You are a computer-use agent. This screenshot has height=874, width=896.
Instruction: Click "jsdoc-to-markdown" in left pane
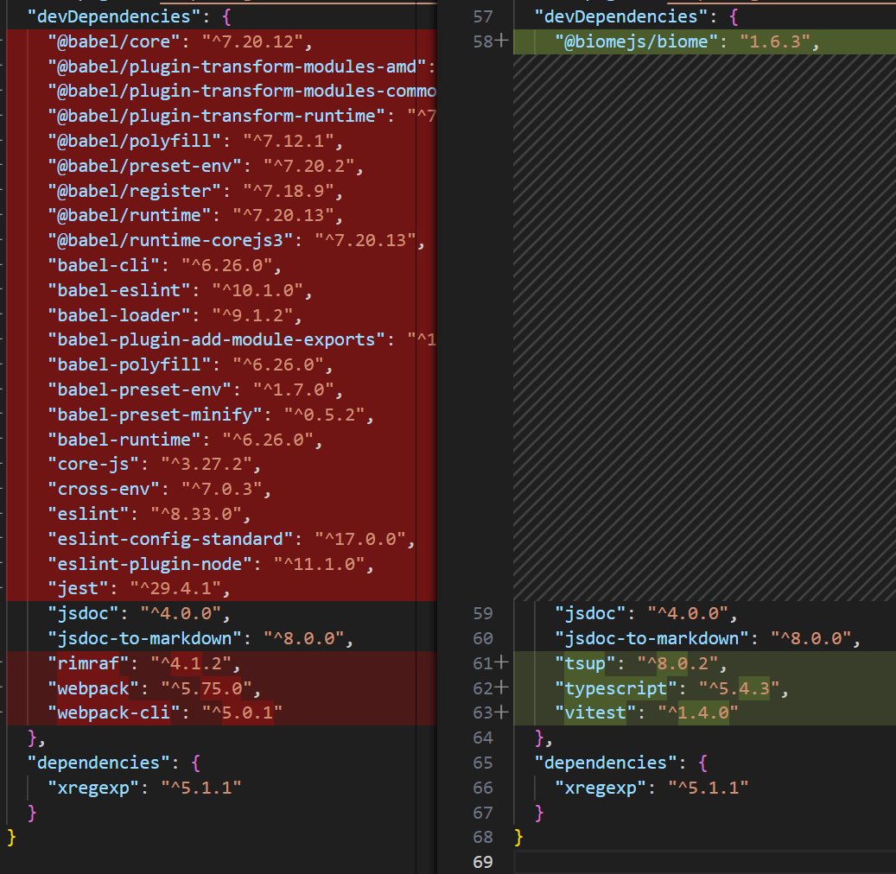(200, 638)
